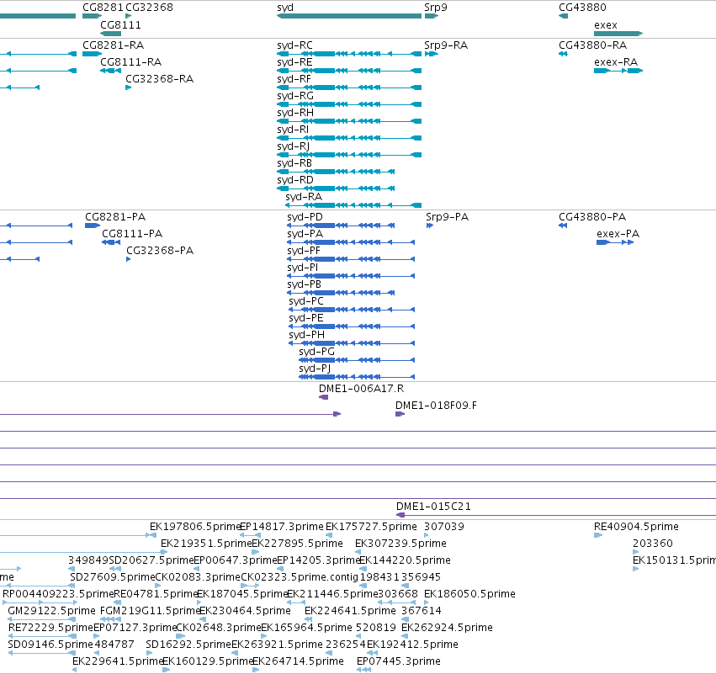This screenshot has width=716, height=674.
Task: Open BAC end DME1-018F09.F
Action: pyautogui.click(x=436, y=406)
